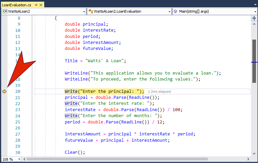Screen dimensions: 258x163
Task: Click 'double.Parse' on line 21
Action: pos(111,97)
